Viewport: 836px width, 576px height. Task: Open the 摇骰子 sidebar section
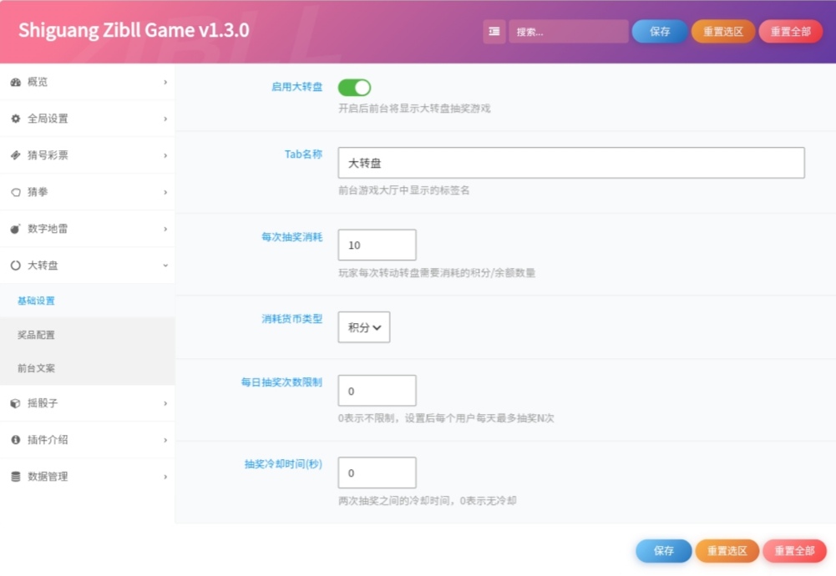pos(88,403)
